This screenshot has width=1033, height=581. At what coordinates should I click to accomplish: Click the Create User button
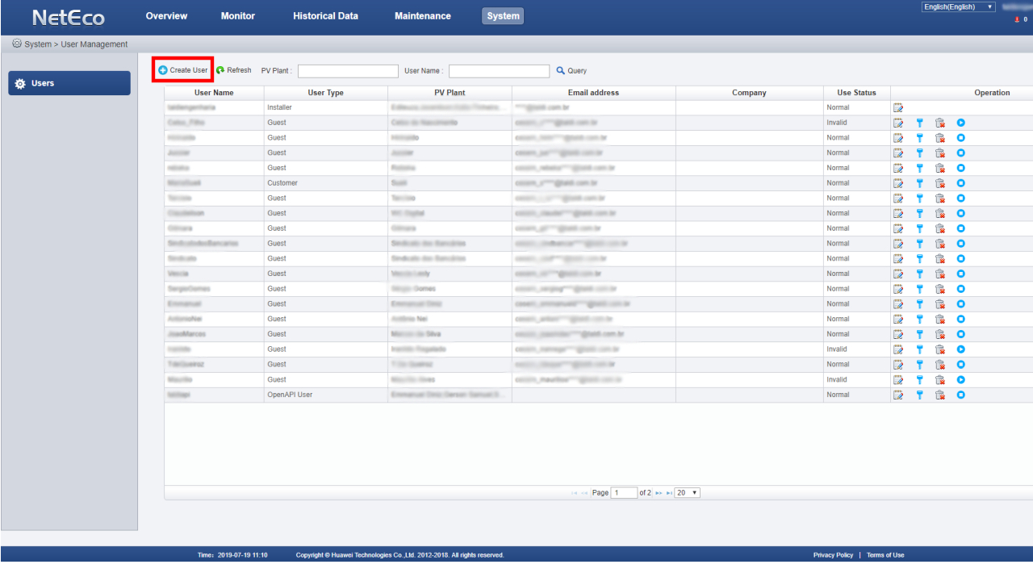[182, 70]
